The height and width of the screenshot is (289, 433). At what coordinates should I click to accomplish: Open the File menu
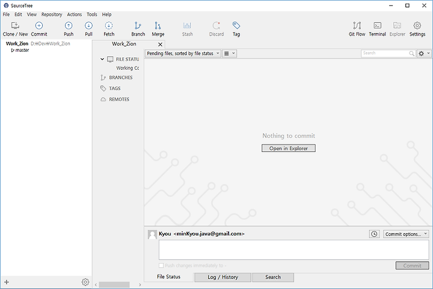(x=6, y=14)
